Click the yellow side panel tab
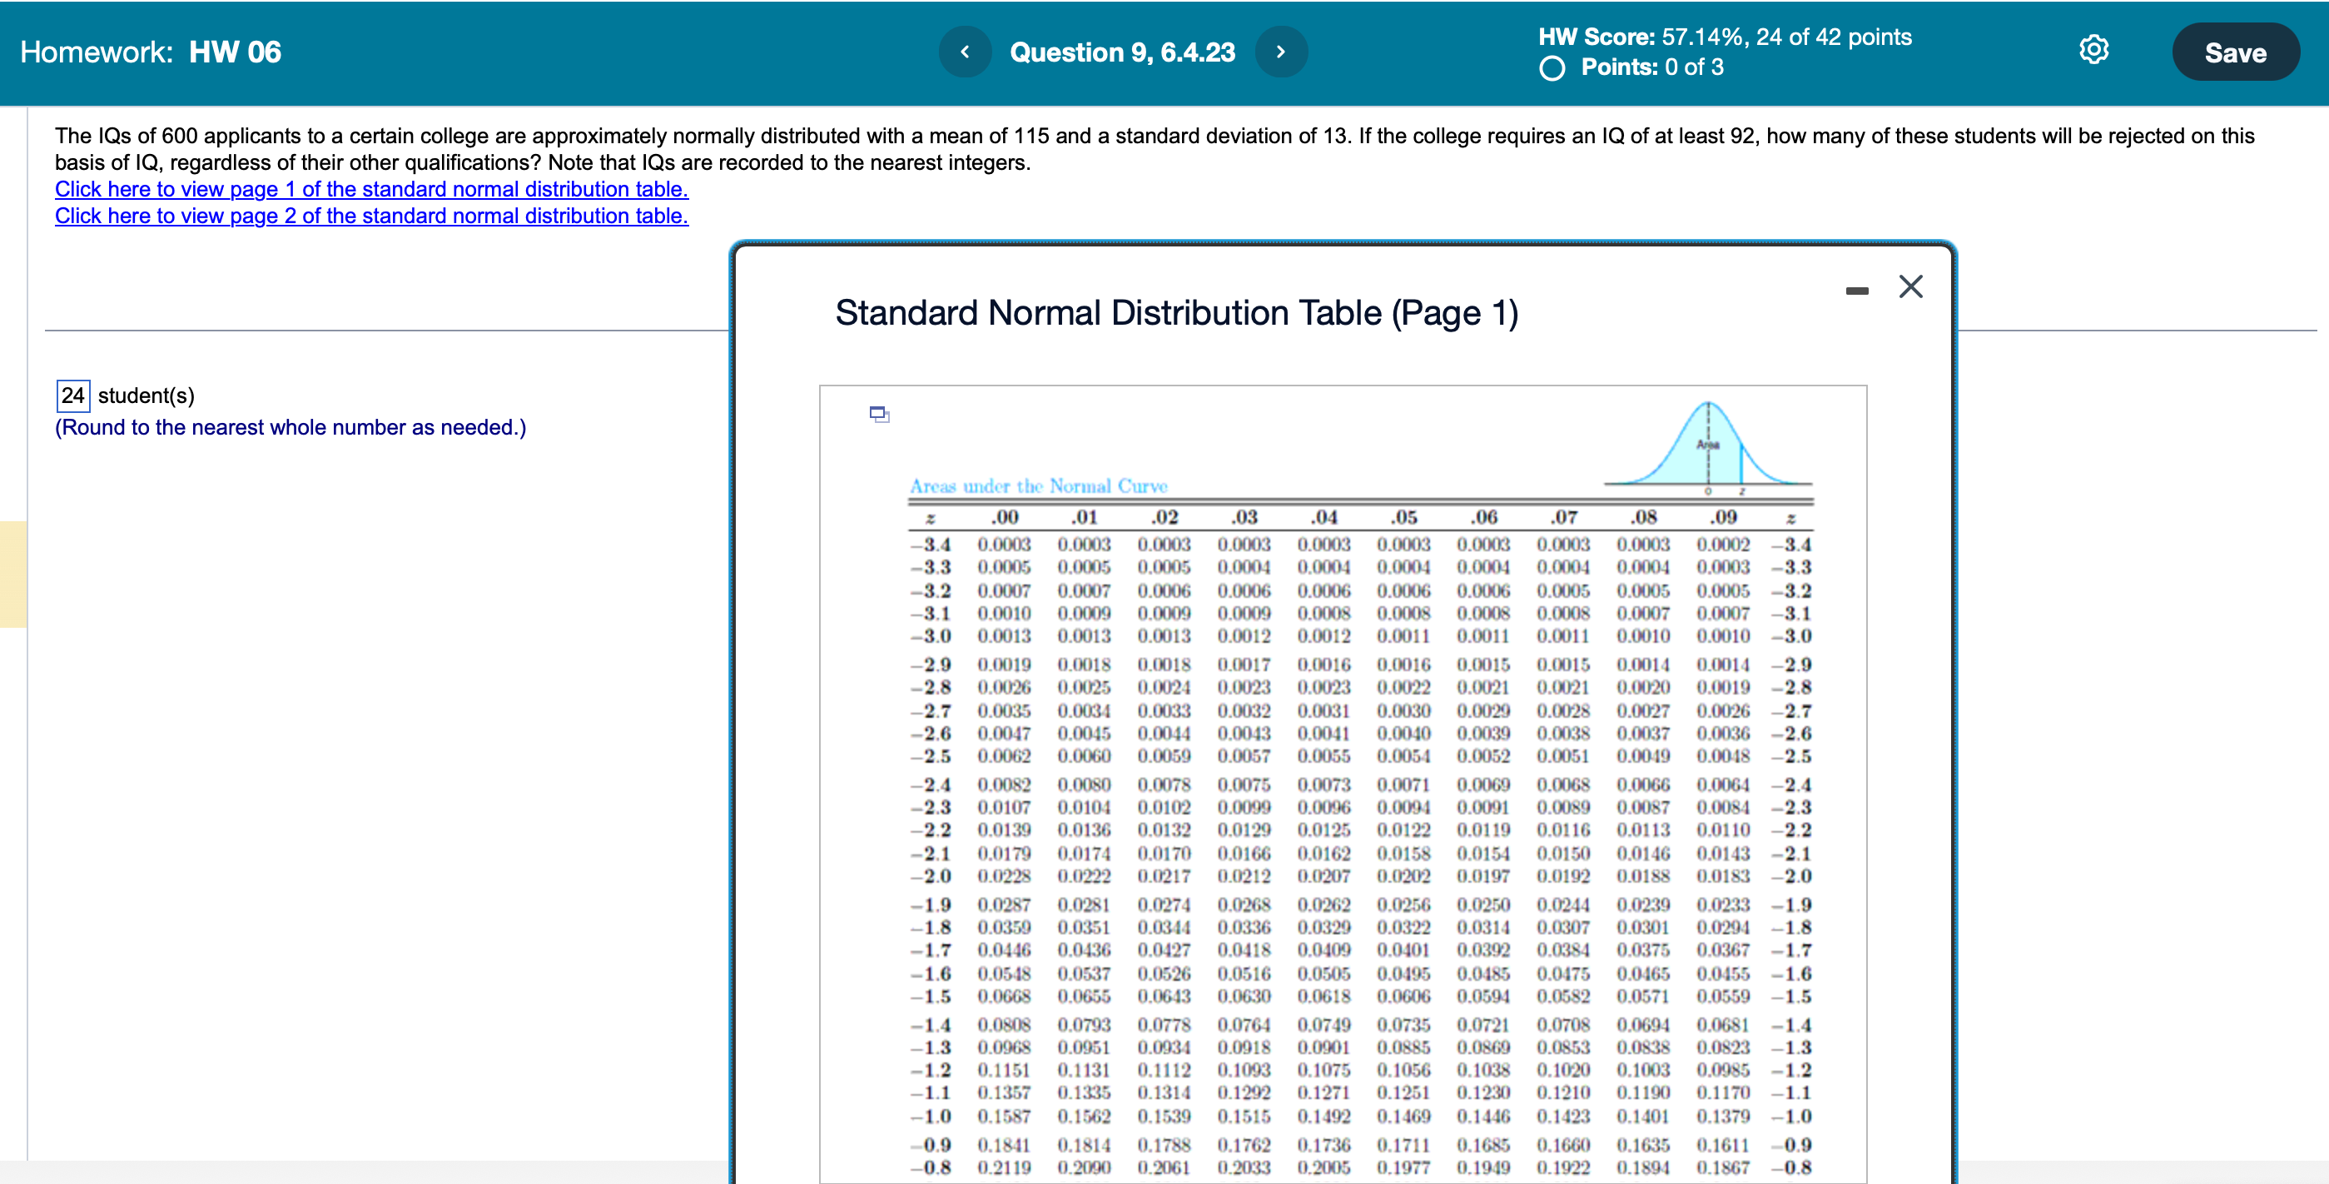This screenshot has width=2329, height=1184. (12, 574)
